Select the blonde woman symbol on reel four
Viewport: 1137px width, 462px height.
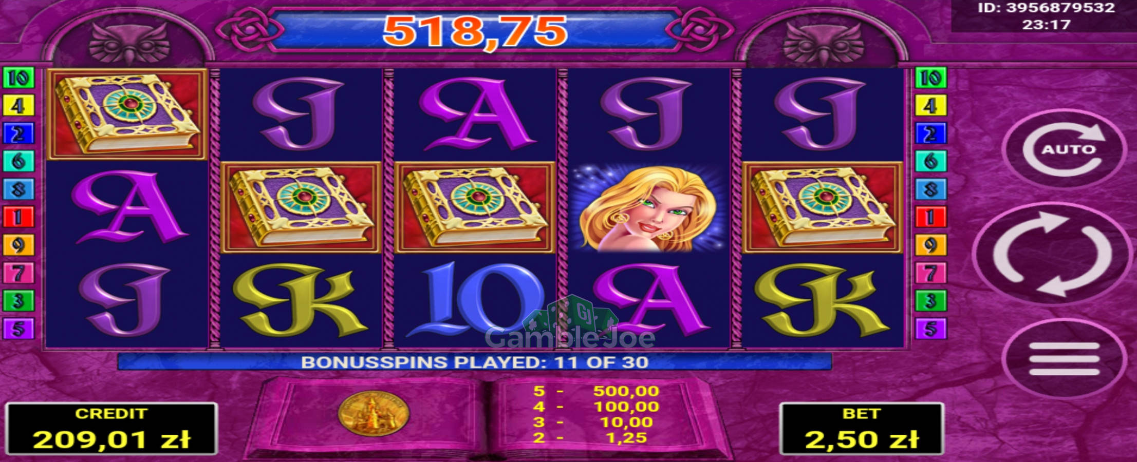[647, 208]
